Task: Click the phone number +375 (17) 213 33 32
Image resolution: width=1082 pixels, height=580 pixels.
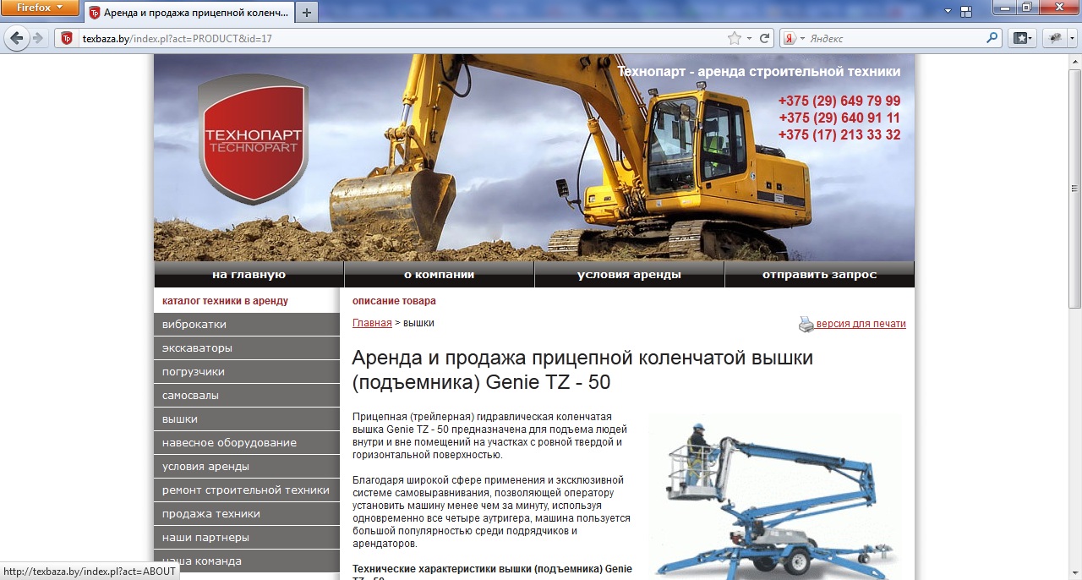Action: pyautogui.click(x=839, y=135)
